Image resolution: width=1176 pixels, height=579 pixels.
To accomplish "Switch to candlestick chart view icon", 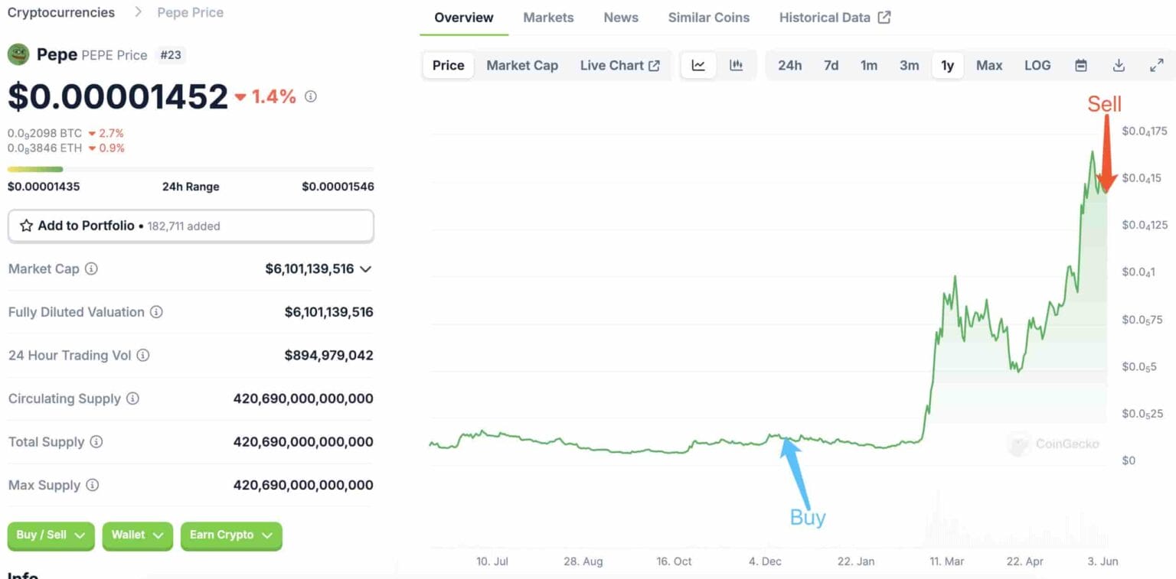I will (x=737, y=66).
